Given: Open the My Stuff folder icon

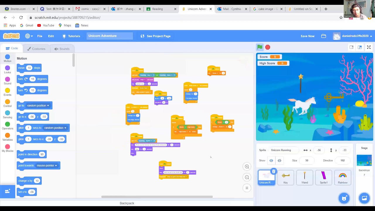Looking at the screenshot, I should tap(324, 36).
